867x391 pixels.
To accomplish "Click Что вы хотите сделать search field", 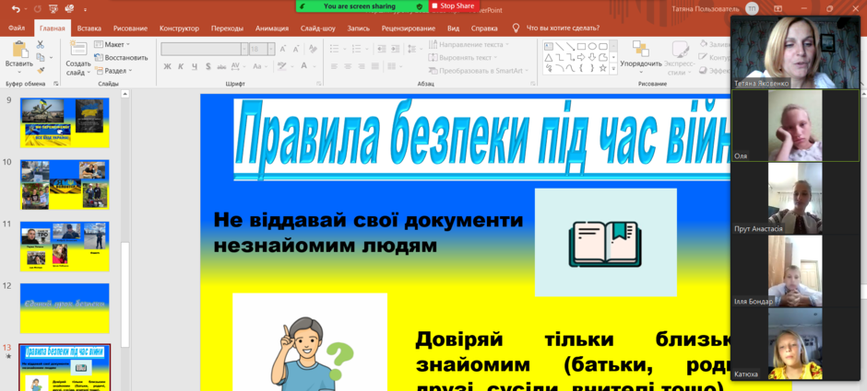I will coord(563,29).
